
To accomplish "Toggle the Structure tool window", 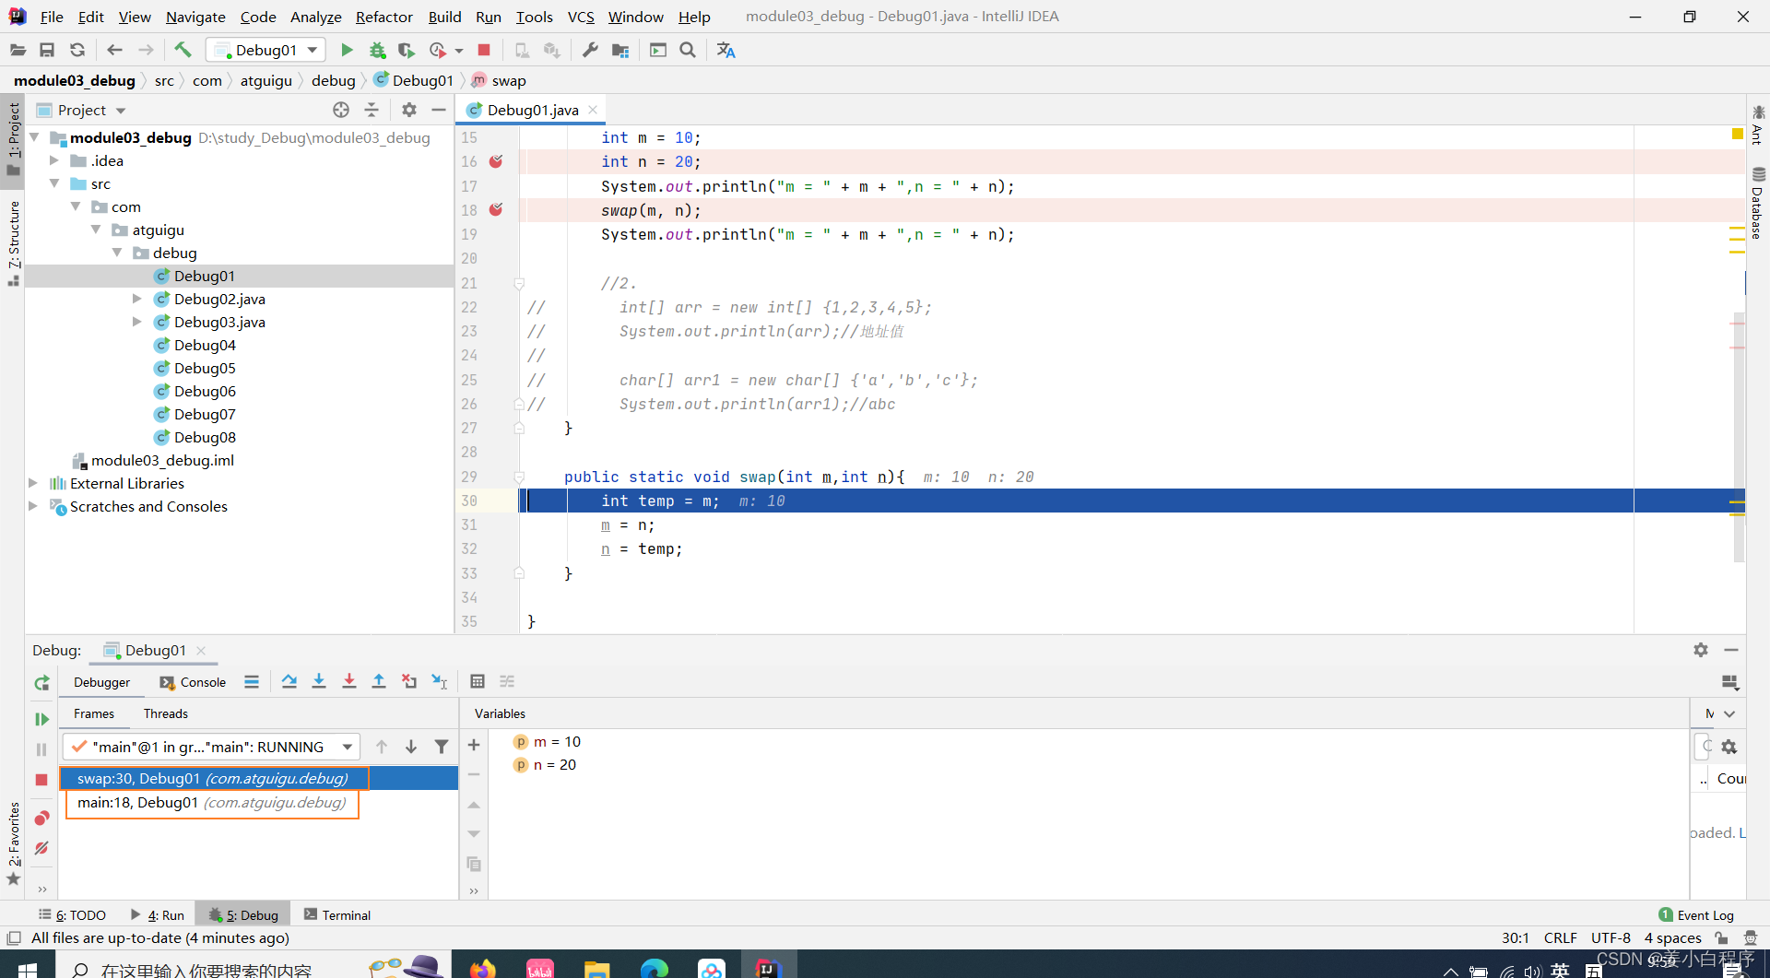I will coord(13,242).
